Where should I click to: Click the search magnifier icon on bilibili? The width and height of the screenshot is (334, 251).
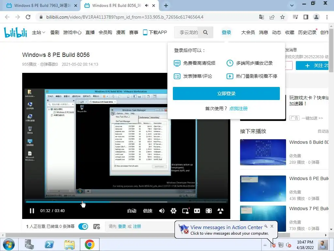click(205, 32)
